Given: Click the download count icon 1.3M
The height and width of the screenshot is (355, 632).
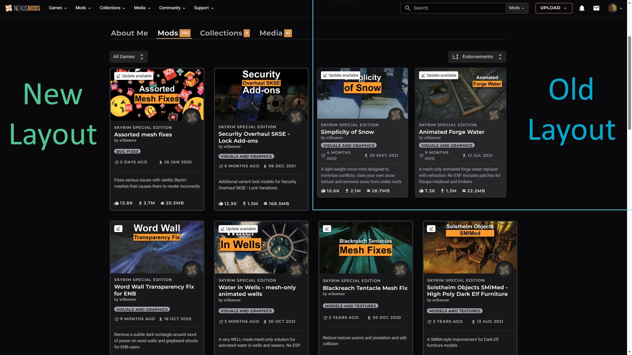Looking at the screenshot, I should [442, 191].
